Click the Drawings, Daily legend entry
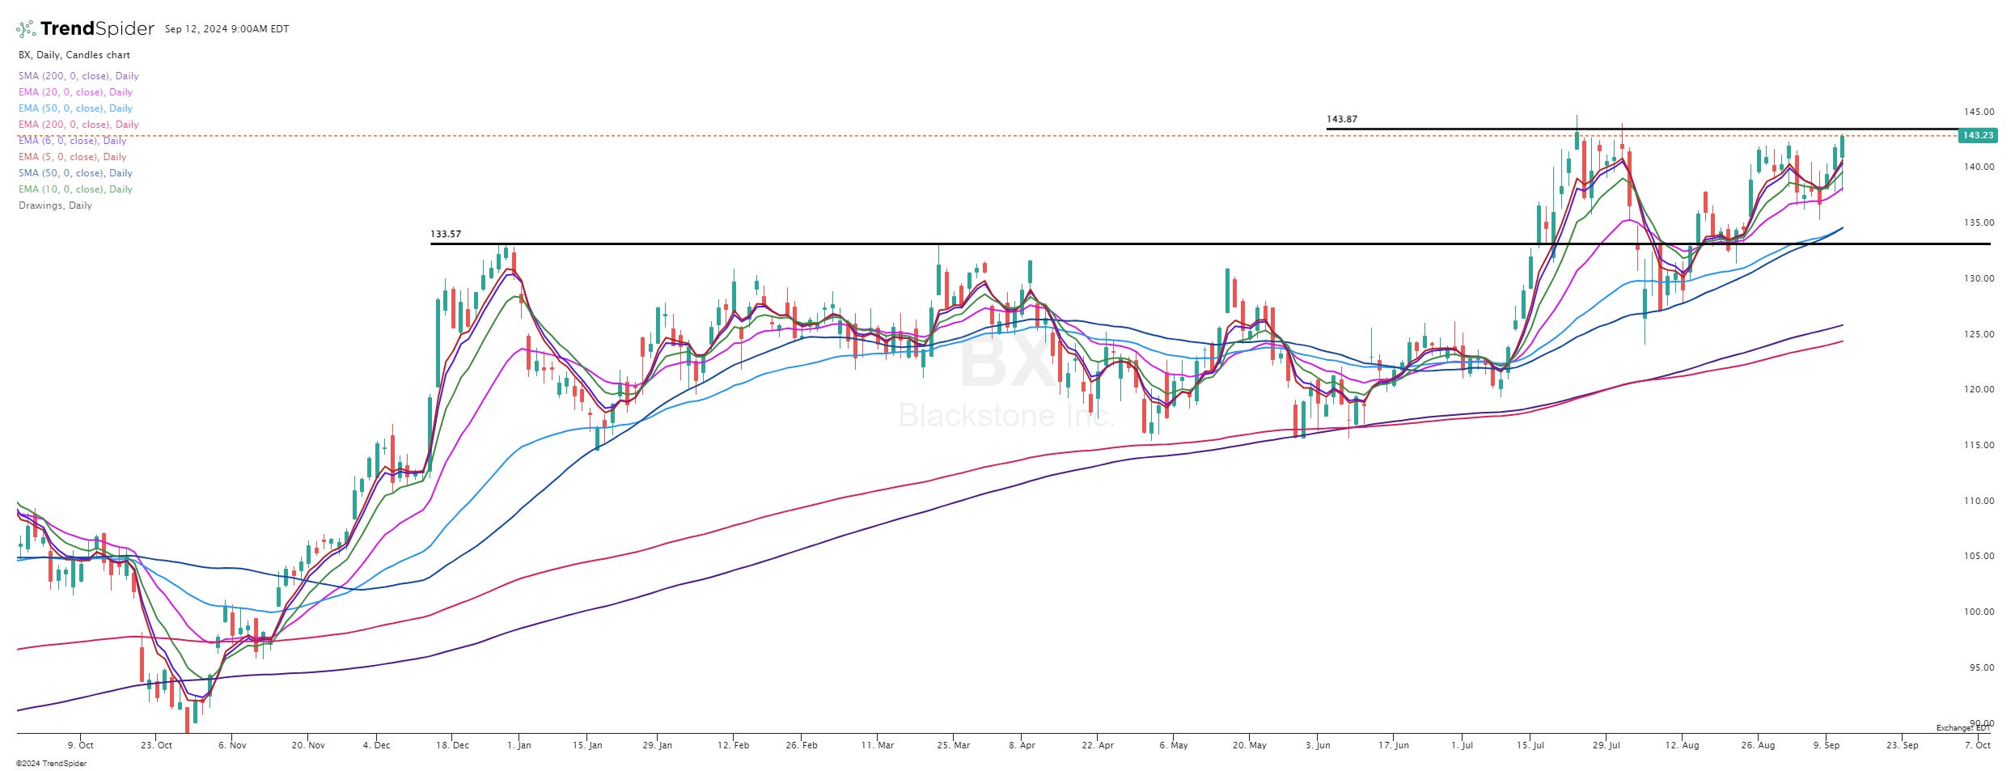This screenshot has height=771, width=2015. 55,205
